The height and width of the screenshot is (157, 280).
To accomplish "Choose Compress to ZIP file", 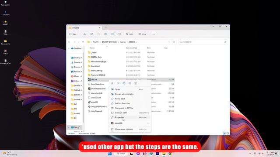I will tap(130, 108).
